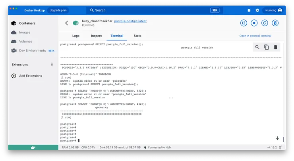Jump to the bottom with the down arrow
This screenshot has width=294, height=161.
click(x=277, y=138)
